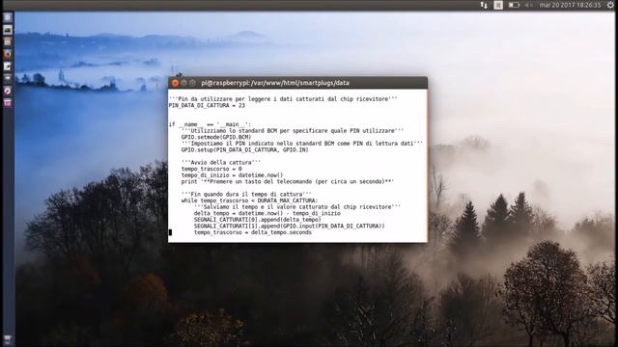Maximize the raspberrypi terminal window
Image resolution: width=618 pixels, height=347 pixels.
tap(192, 83)
